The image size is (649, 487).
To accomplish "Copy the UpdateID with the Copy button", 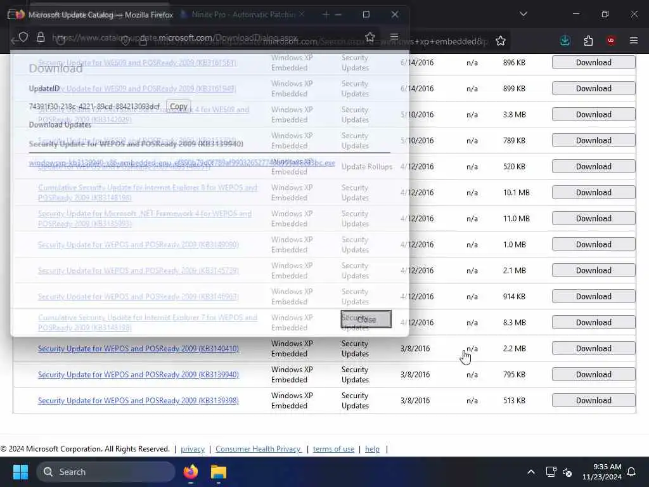I will pos(178,107).
